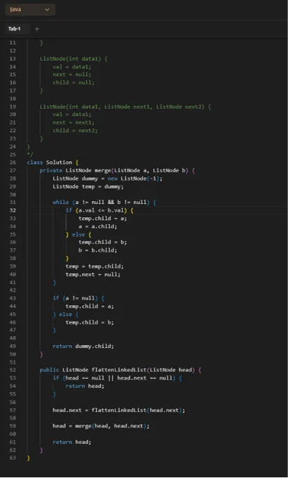288x478 pixels.
Task: Click the 'temp.next = null;' line
Action: tap(93, 274)
